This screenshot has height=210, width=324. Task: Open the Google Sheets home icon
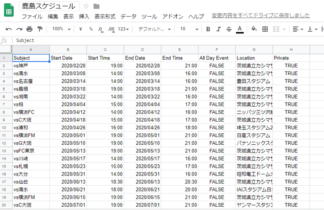click(x=9, y=10)
